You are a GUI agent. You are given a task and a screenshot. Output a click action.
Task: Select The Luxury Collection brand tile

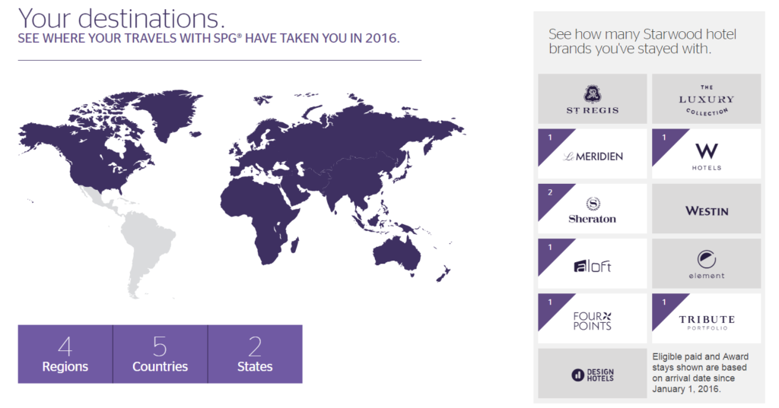click(706, 99)
